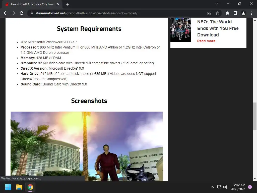
Task: Open Read more link for NEO
Action: pyautogui.click(x=206, y=41)
